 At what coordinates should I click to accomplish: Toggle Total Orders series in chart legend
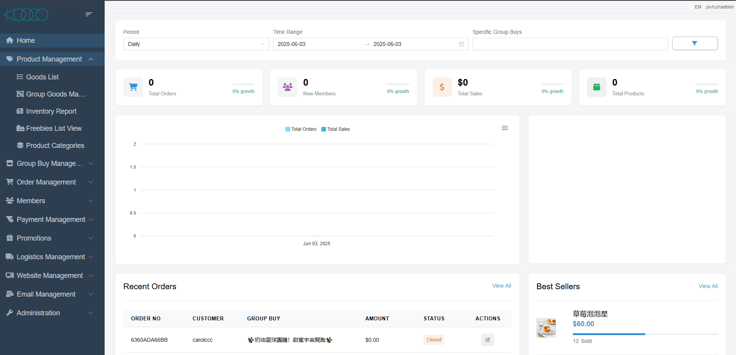pos(301,129)
